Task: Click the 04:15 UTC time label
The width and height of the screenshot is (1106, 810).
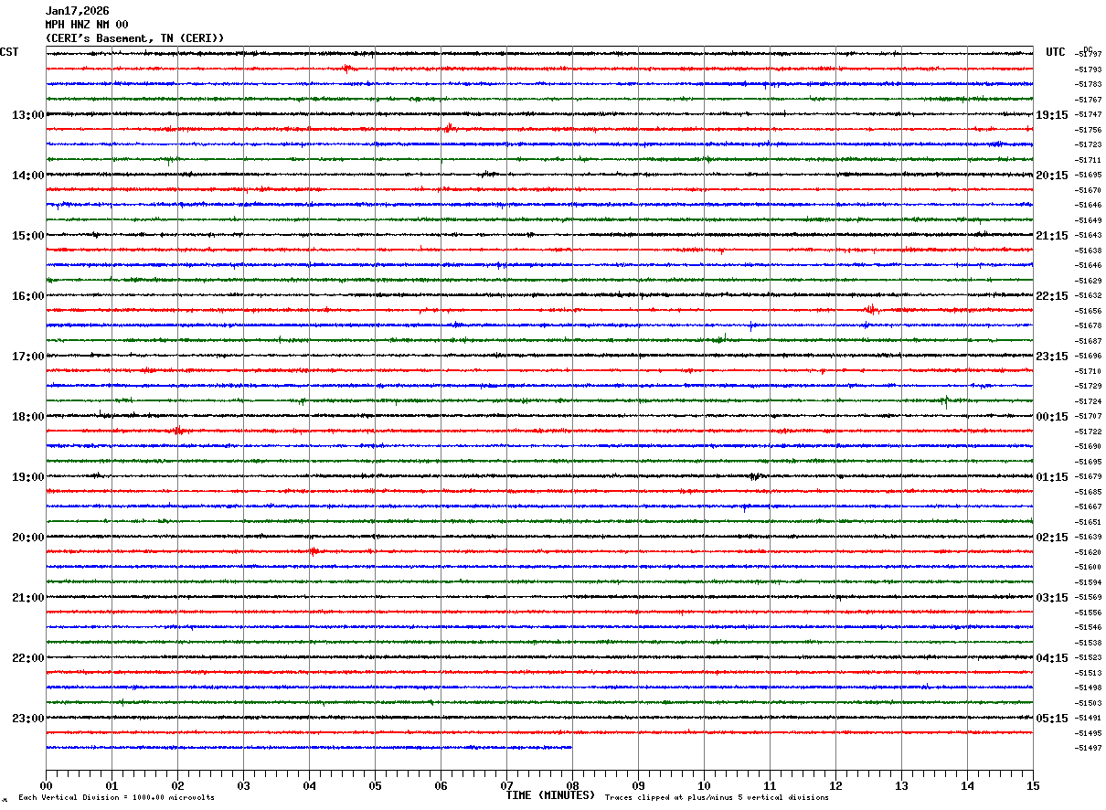Action: click(x=1052, y=658)
